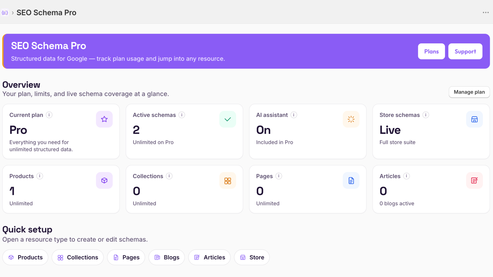Click the Active schemas count '2'

click(136, 130)
